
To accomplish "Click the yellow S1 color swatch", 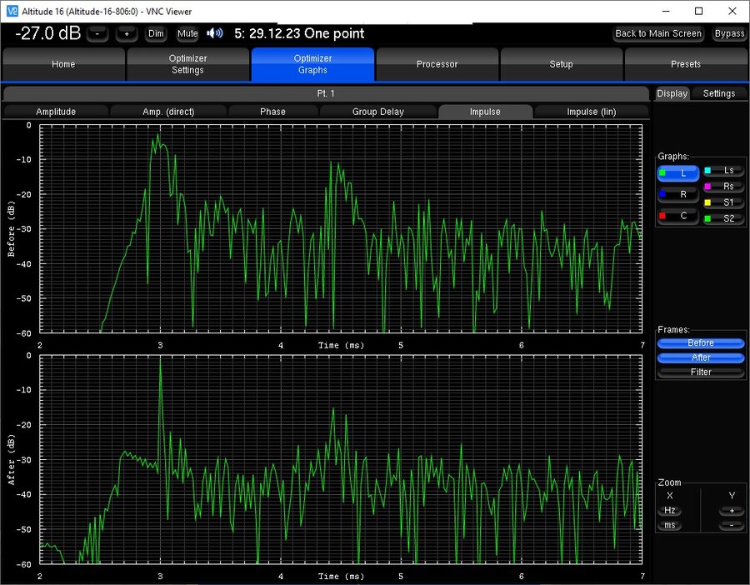I will point(707,202).
